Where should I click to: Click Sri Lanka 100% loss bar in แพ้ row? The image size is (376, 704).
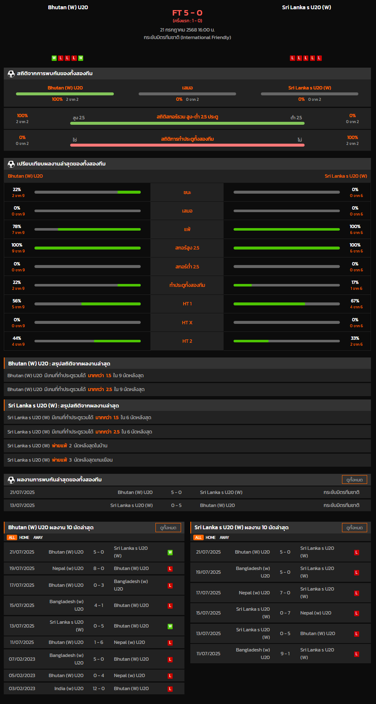287,229
